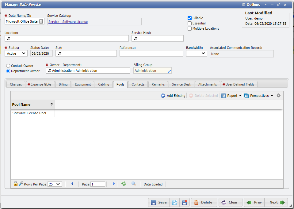Enable the Essential checkbox
294x209 pixels.
pos(190,23)
